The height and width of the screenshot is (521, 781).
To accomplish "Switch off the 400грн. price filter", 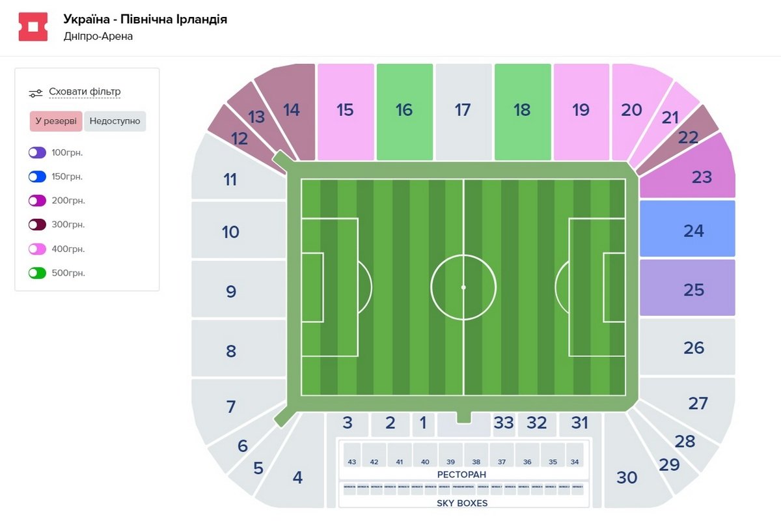I will pyautogui.click(x=37, y=249).
